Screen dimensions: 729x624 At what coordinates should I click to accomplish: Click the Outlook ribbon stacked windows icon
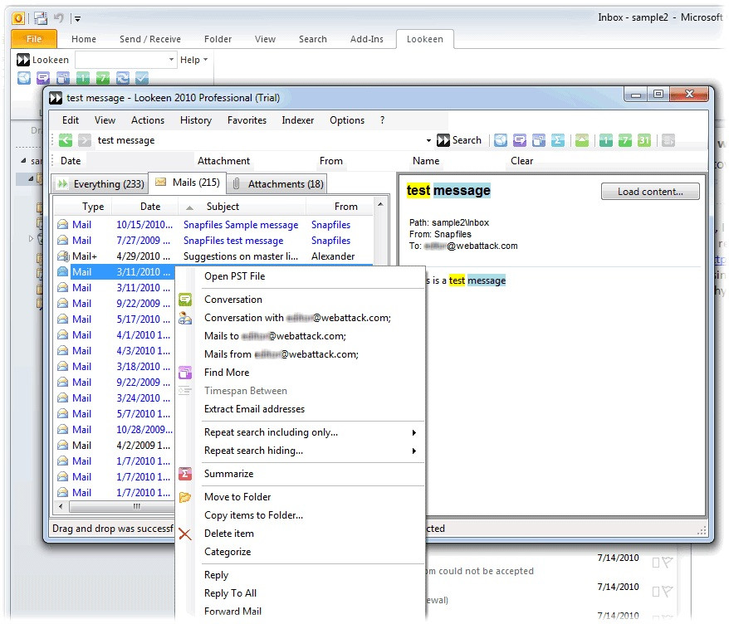(x=63, y=78)
